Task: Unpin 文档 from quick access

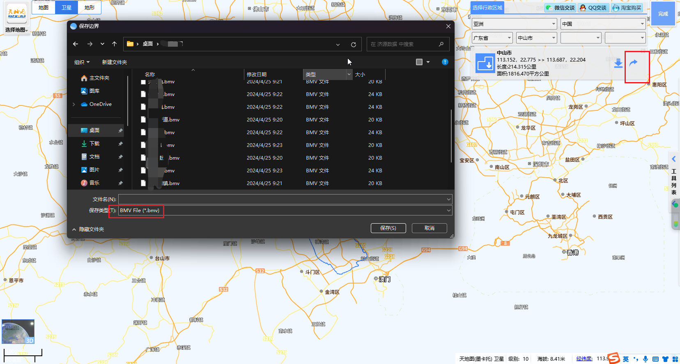Action: (120, 157)
